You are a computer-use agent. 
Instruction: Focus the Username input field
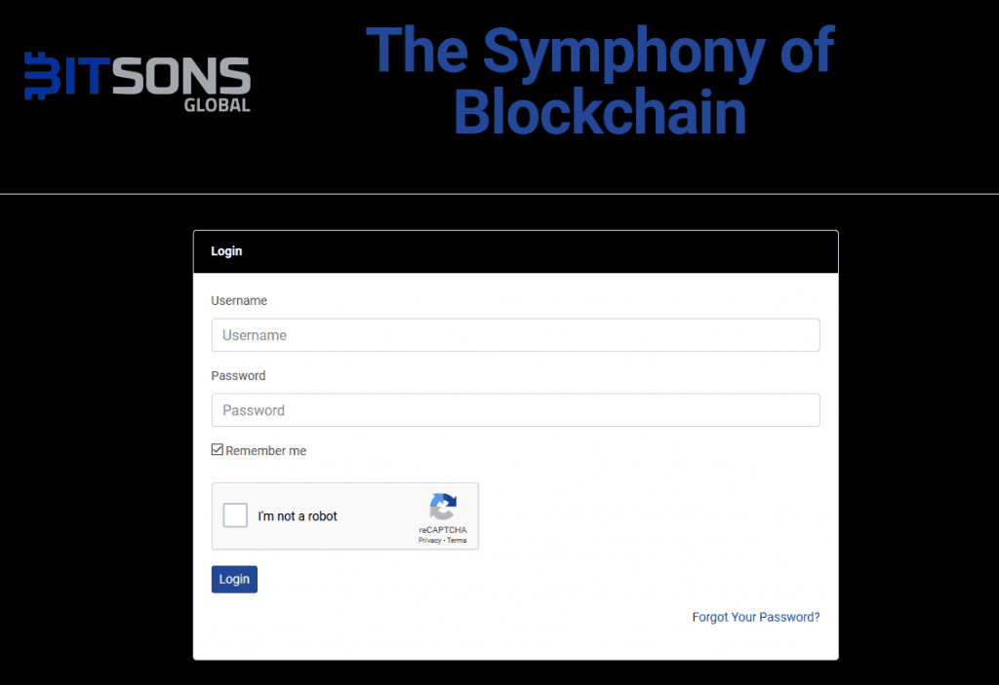[515, 335]
